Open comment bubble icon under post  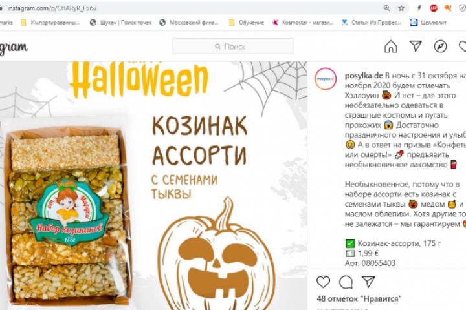click(x=346, y=282)
